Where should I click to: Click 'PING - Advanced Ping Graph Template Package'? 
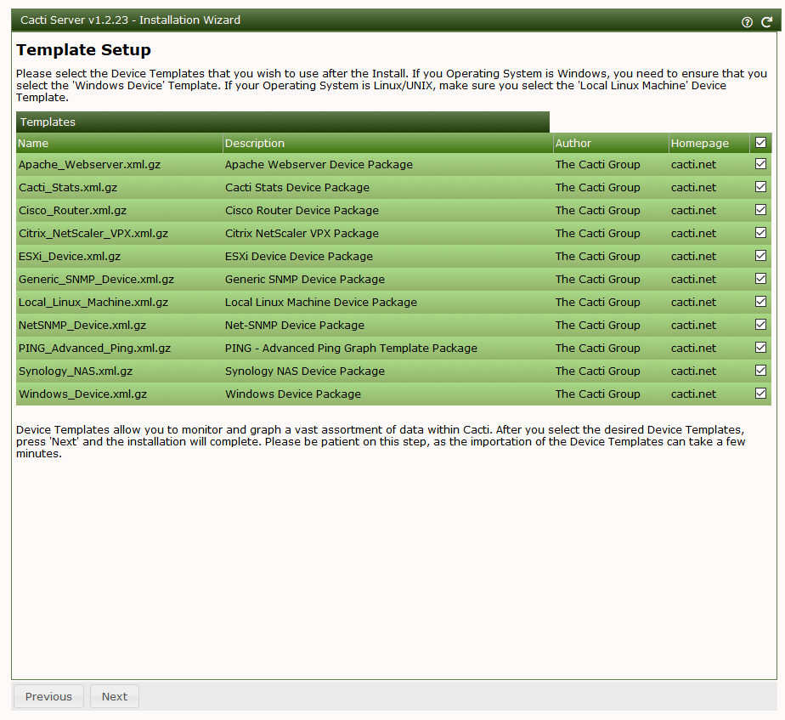pyautogui.click(x=351, y=349)
